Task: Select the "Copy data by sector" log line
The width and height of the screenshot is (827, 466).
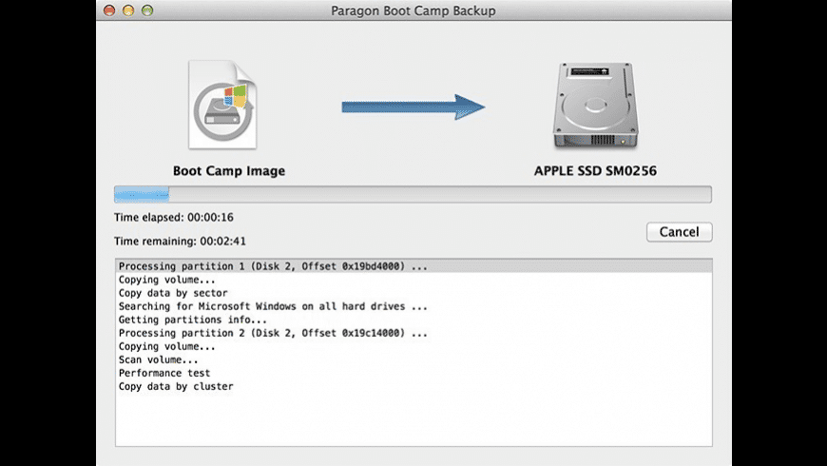Action: coord(172,293)
